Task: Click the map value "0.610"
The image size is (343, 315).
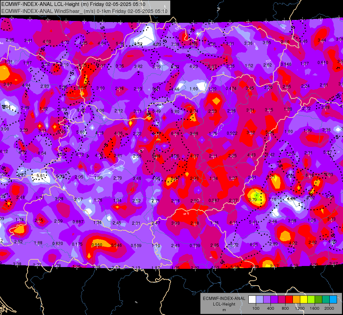Action: [323, 63]
